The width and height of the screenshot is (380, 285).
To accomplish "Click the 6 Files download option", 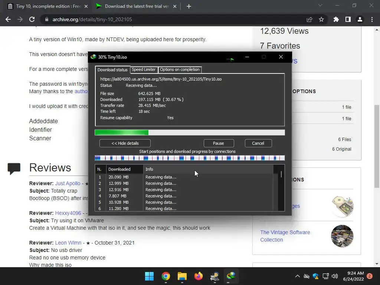I will coord(344,140).
